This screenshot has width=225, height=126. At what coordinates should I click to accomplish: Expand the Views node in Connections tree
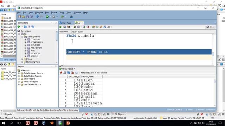pos(22,59)
